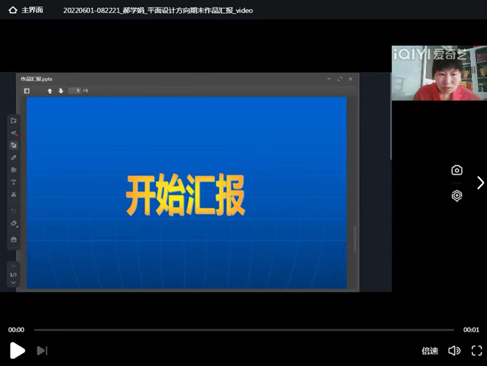This screenshot has width=487, height=366.
Task: Return to 主界面 home
Action: pos(26,10)
